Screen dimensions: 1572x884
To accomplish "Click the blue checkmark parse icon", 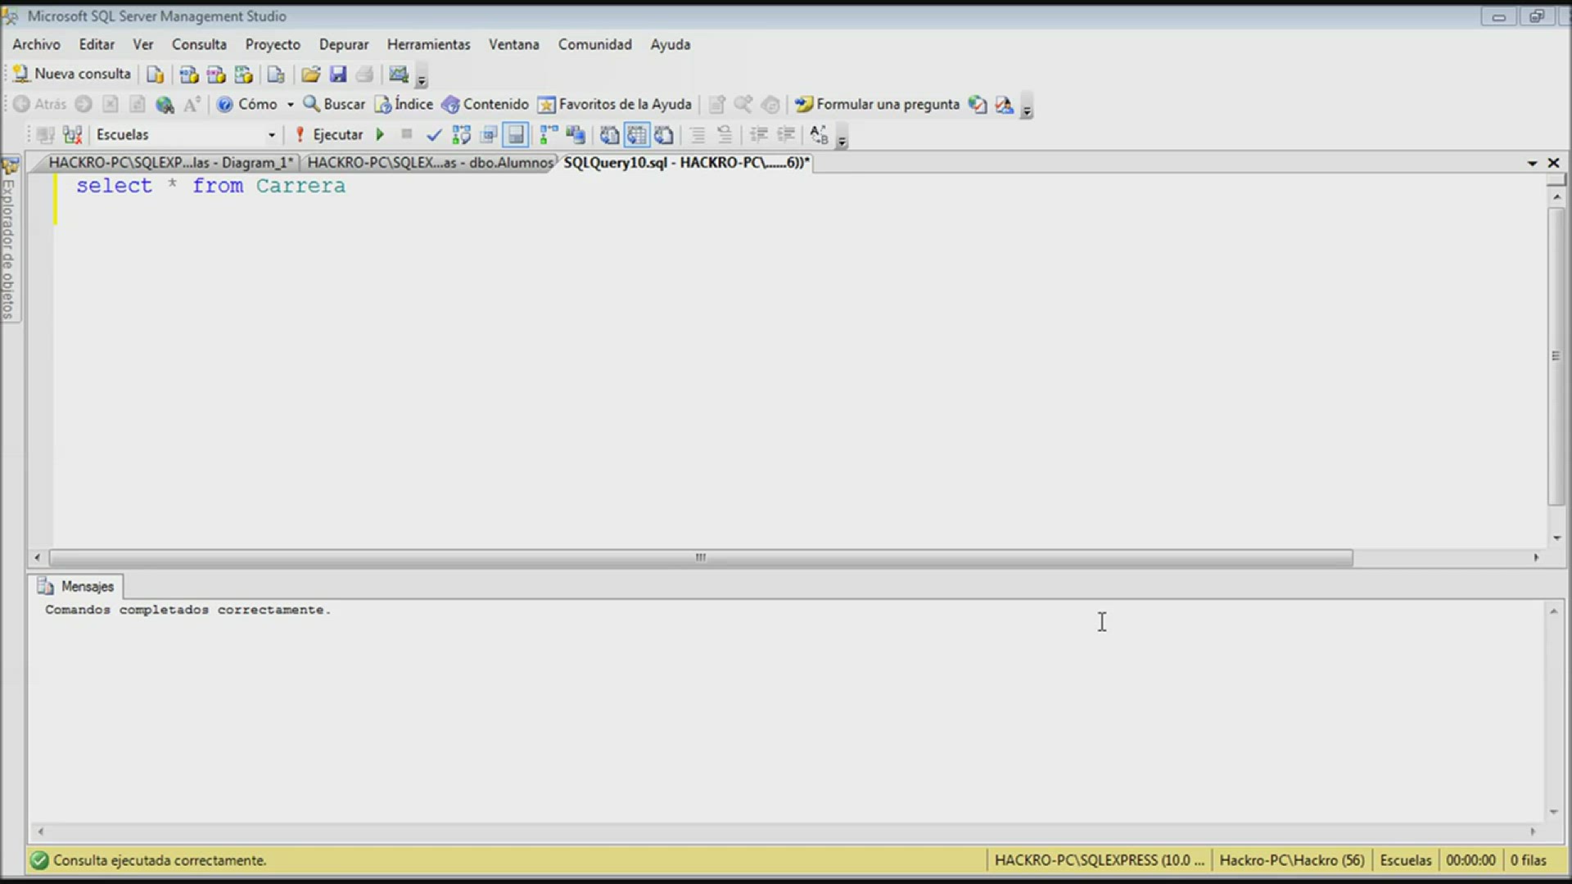I will point(434,135).
